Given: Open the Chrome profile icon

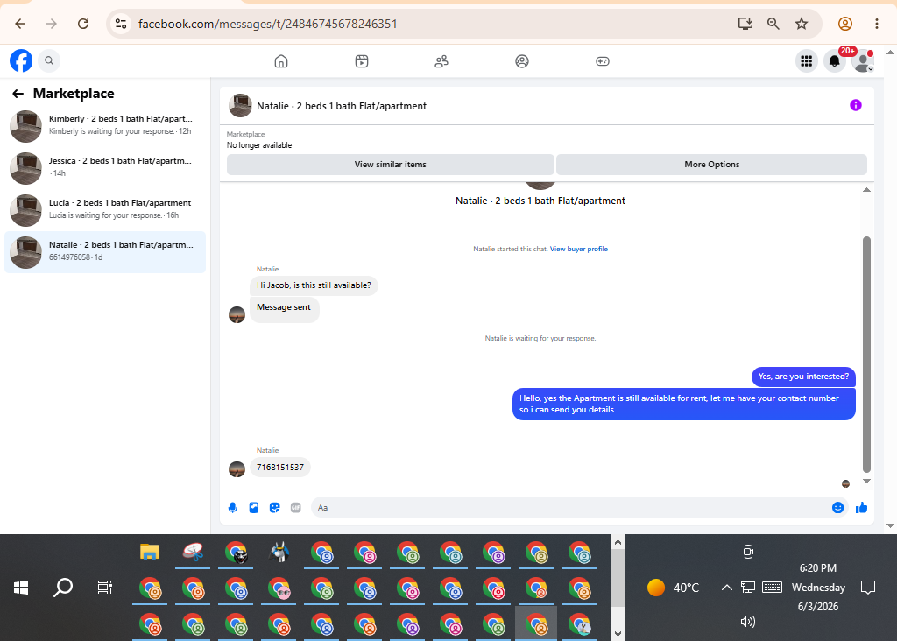Looking at the screenshot, I should [x=845, y=24].
